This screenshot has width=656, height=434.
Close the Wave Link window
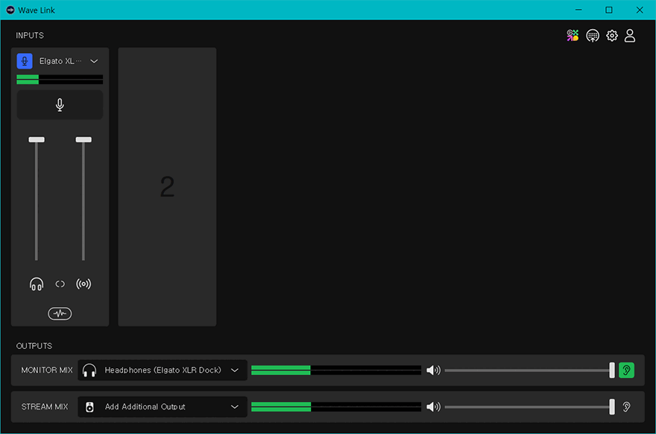640,10
